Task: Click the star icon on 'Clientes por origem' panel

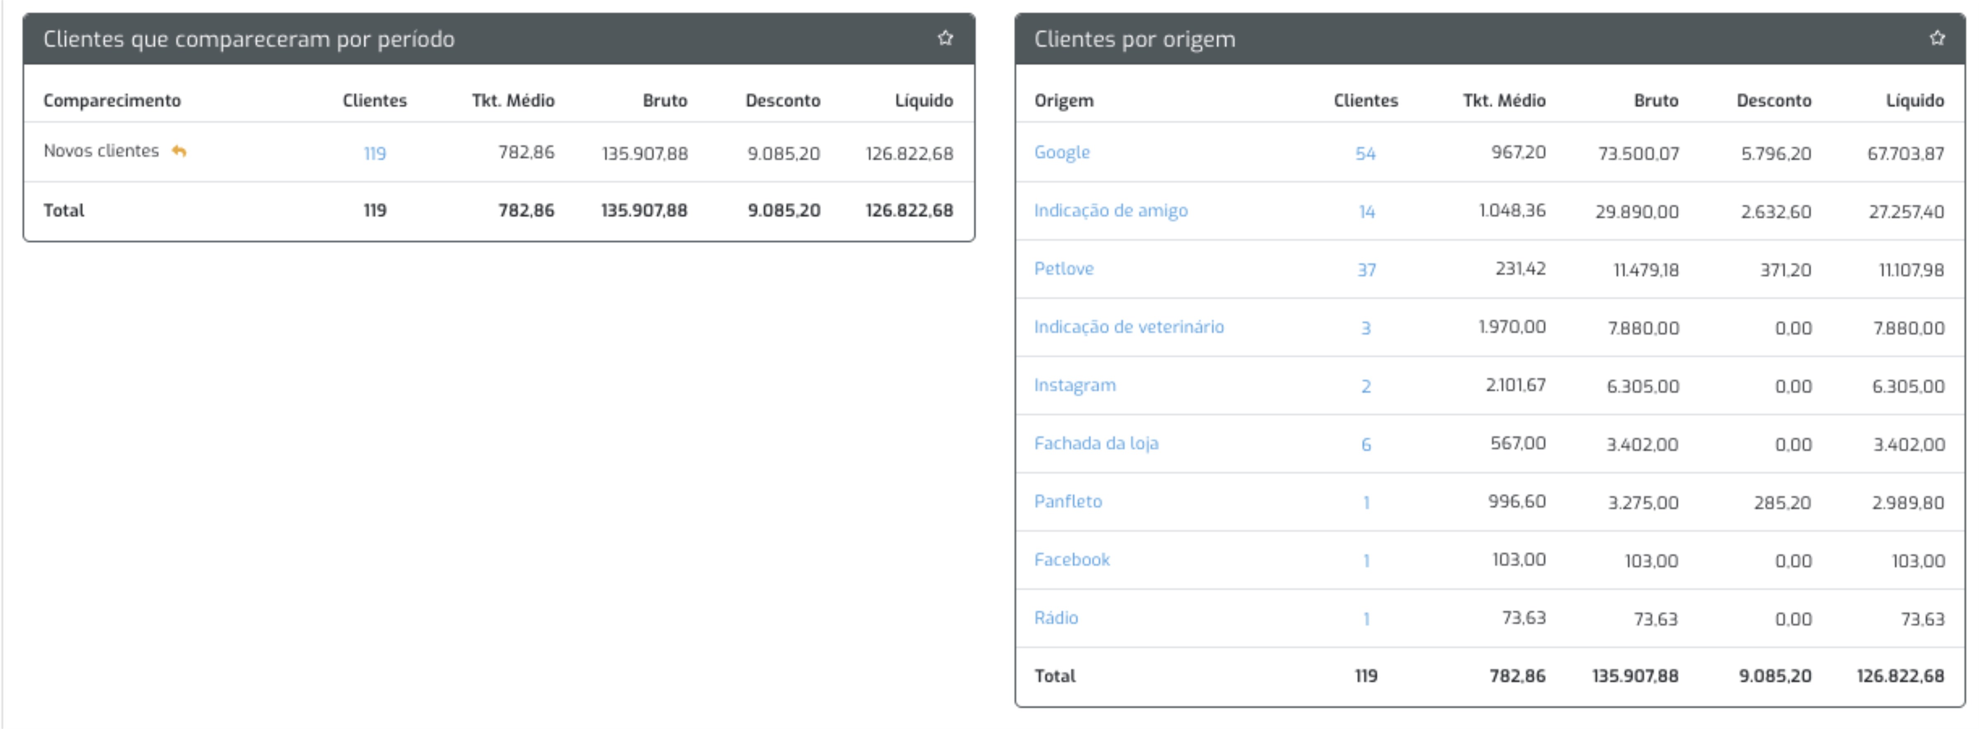Action: 1937,37
